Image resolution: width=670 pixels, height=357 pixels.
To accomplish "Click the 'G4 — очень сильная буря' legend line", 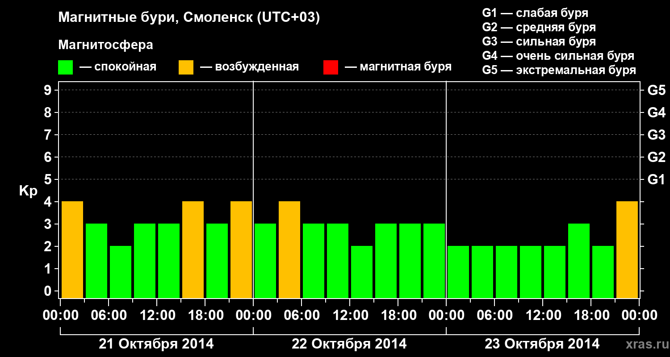I will 558,56.
